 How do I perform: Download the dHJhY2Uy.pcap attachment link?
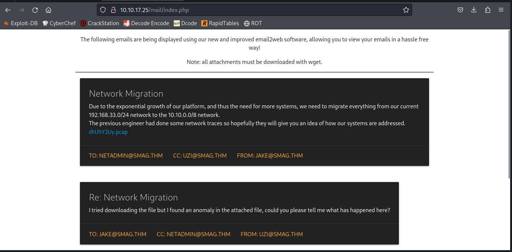[108, 132]
